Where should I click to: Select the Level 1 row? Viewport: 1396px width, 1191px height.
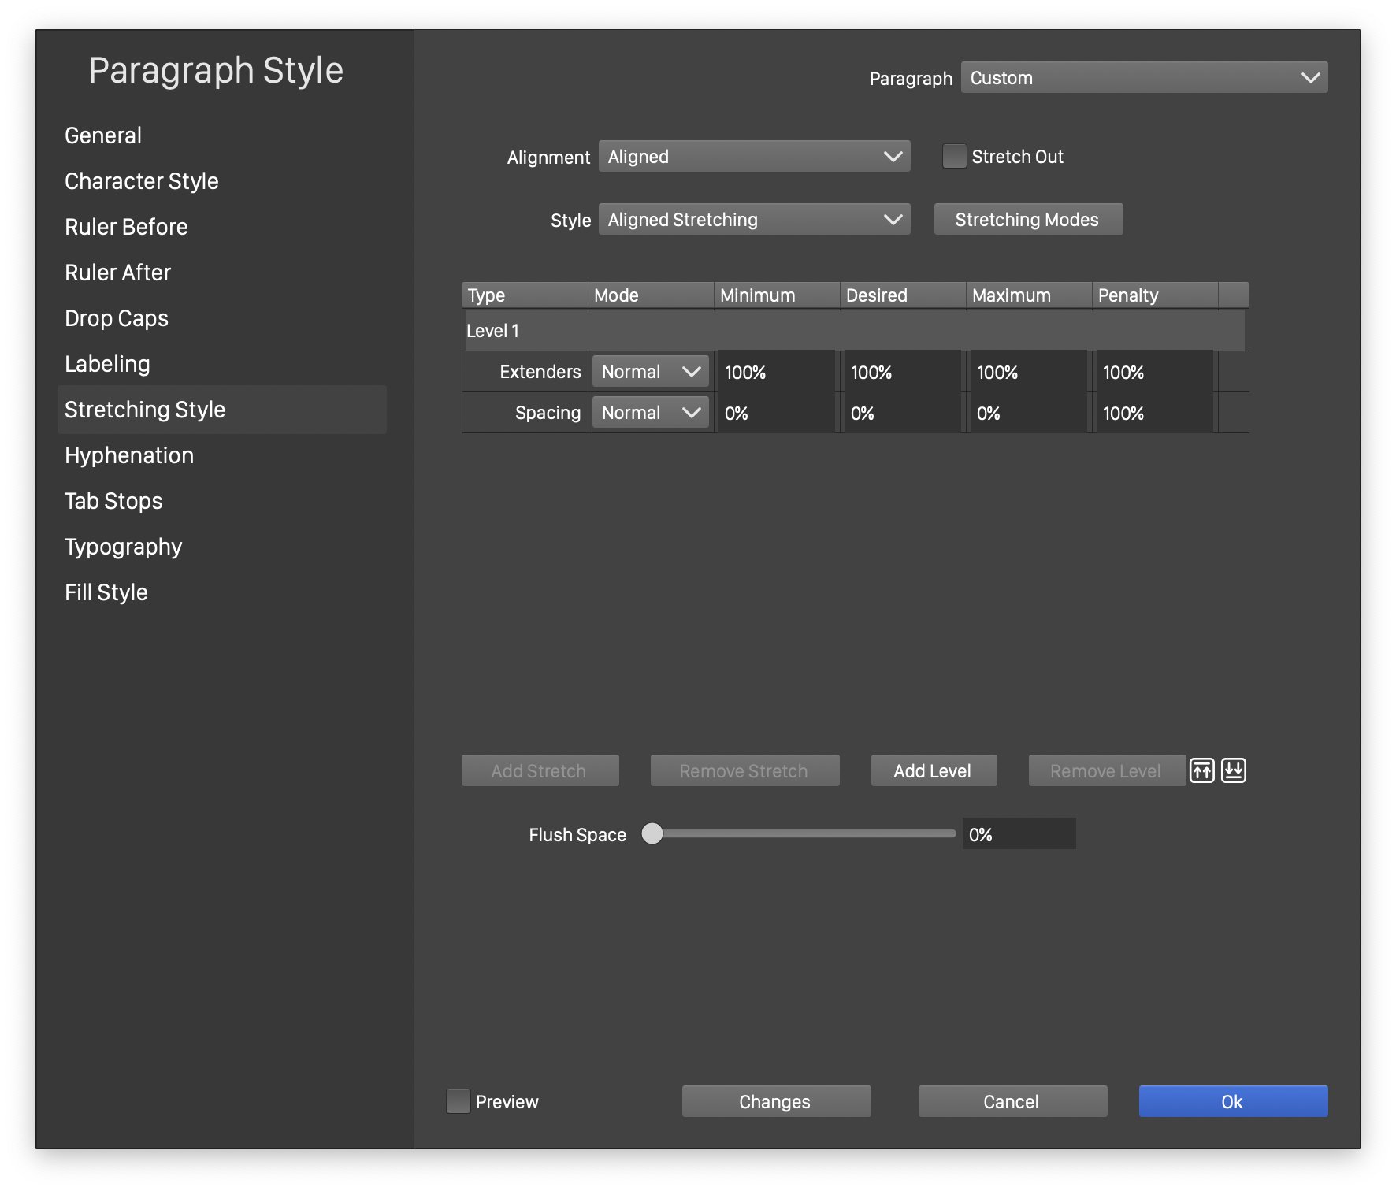(x=855, y=331)
